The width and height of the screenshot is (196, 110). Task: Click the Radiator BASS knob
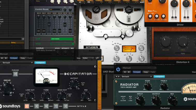(x=148, y=86)
